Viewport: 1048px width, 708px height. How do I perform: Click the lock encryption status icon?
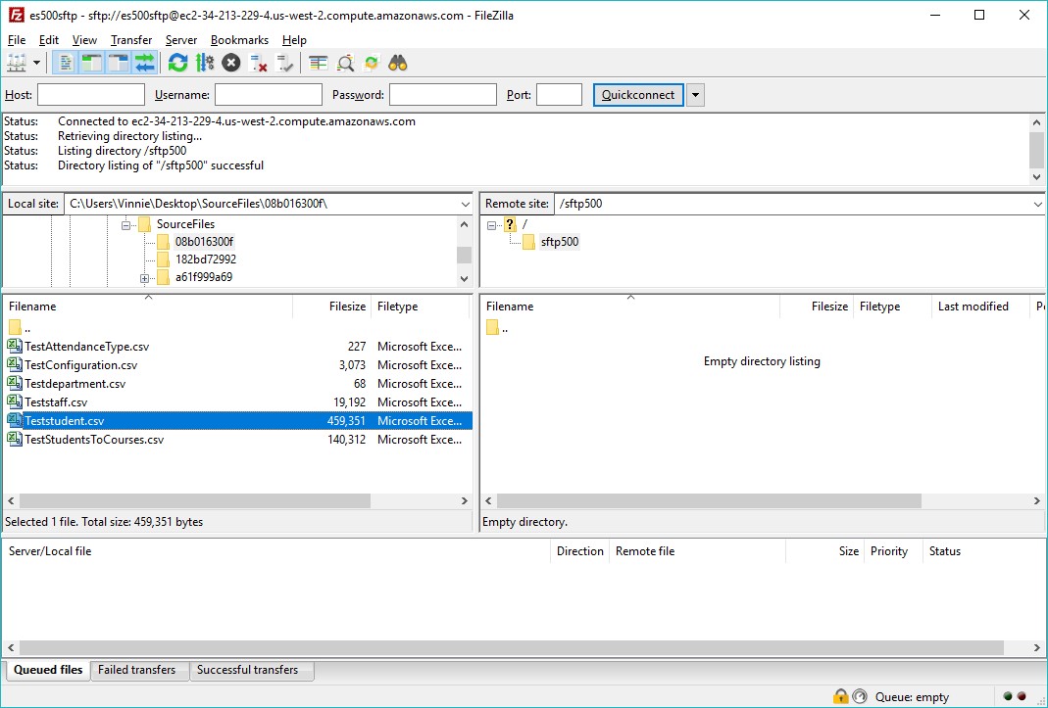840,696
